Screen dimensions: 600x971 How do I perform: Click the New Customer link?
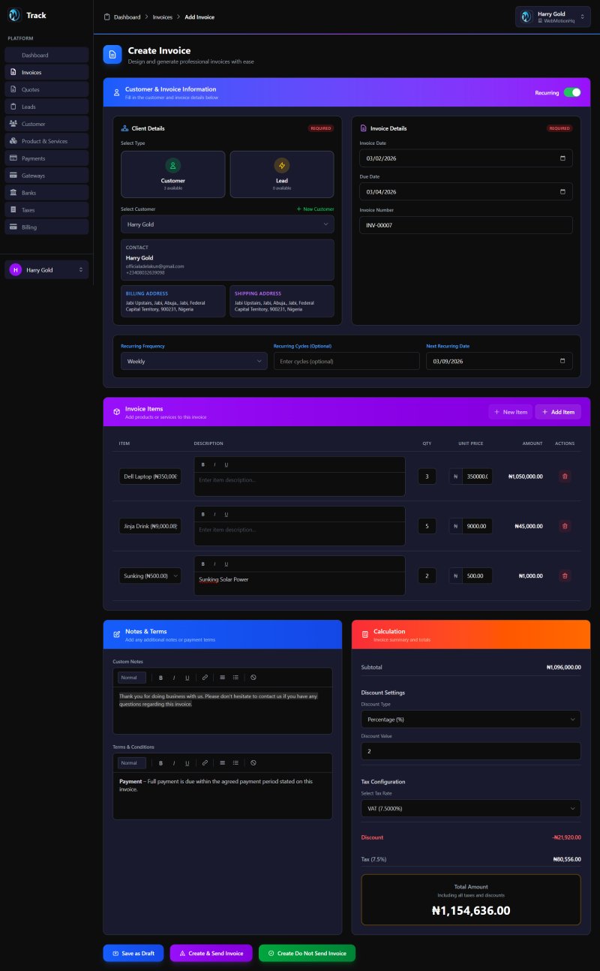pos(316,209)
